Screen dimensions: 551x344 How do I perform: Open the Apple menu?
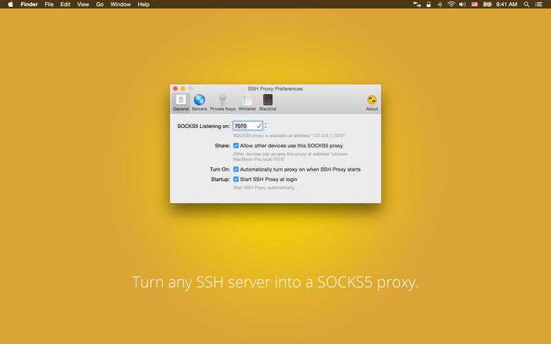coord(10,4)
